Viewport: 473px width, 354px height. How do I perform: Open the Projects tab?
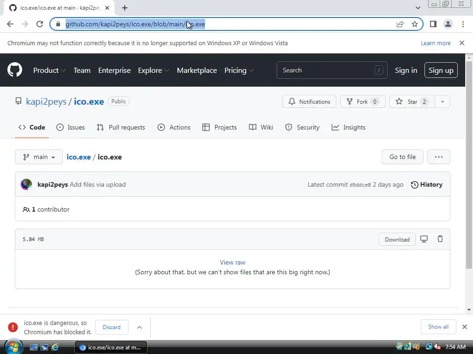(219, 127)
